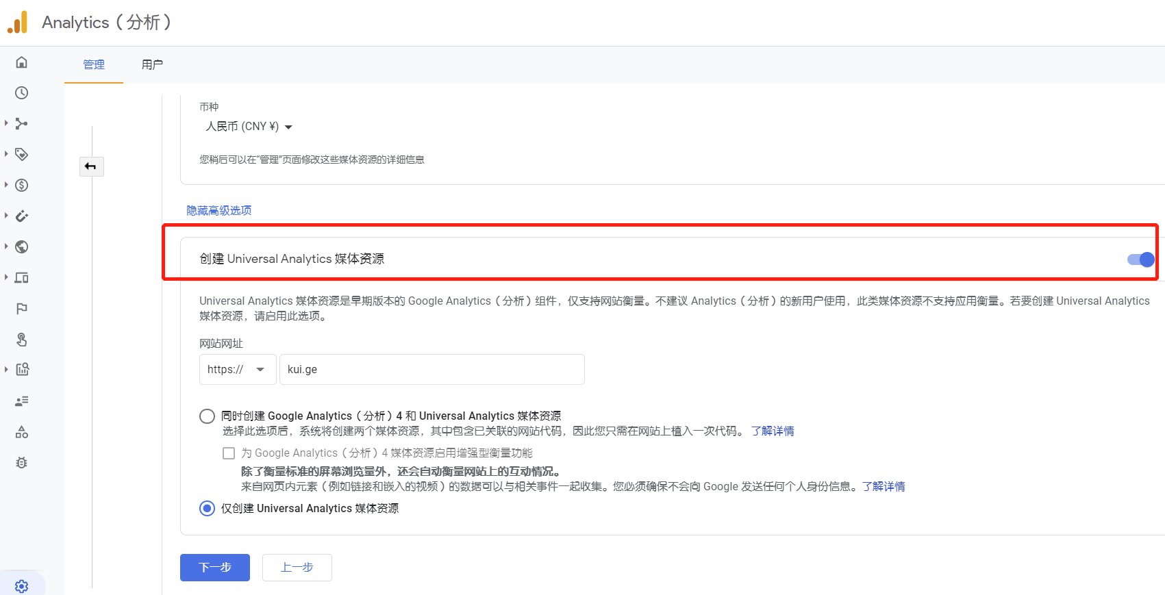1165x595 pixels.
Task: Toggle the Universal Analytics property switch
Action: point(1141,259)
